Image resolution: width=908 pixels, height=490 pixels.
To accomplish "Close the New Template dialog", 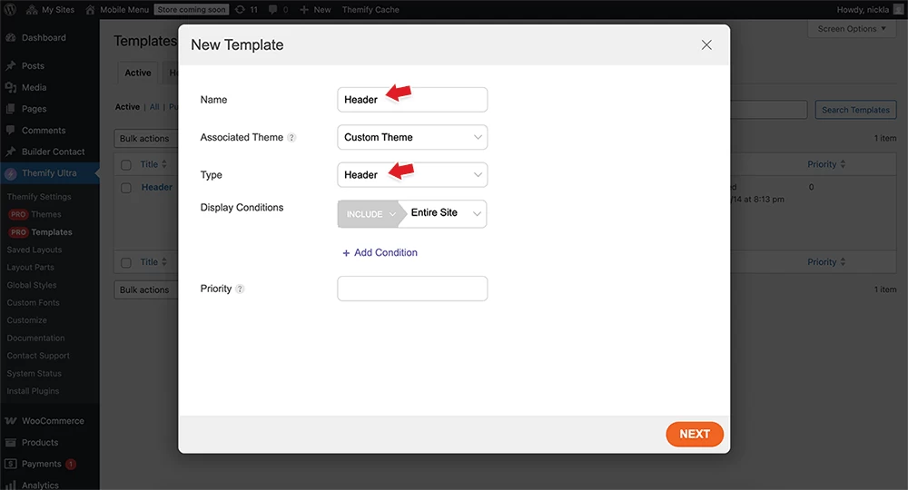I will pyautogui.click(x=706, y=45).
